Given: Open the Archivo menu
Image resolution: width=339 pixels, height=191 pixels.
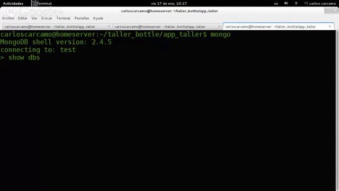Looking at the screenshot, I should click(8, 18).
